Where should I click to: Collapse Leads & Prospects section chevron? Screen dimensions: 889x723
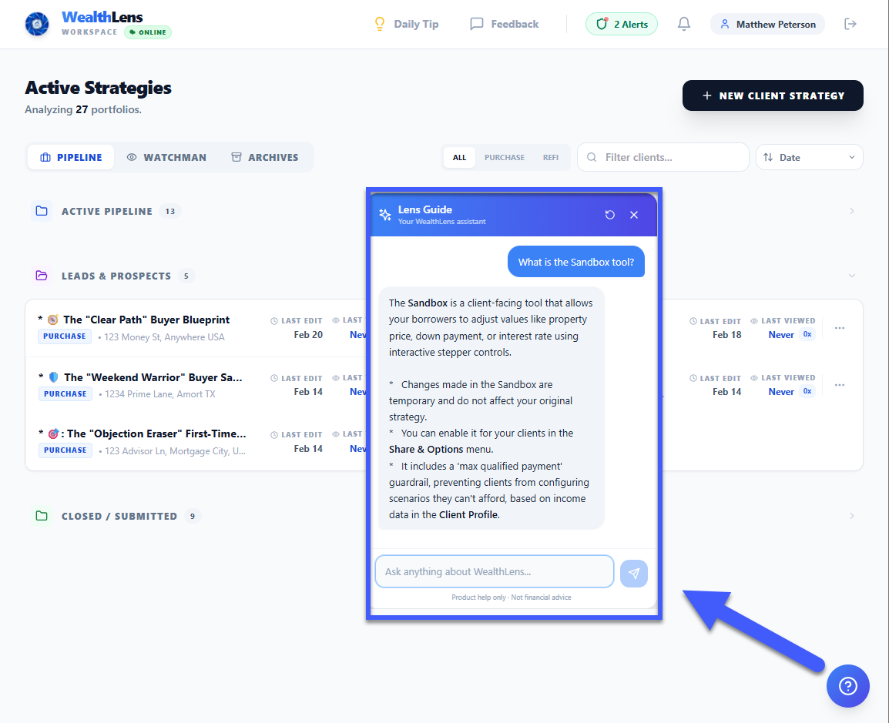click(x=851, y=276)
